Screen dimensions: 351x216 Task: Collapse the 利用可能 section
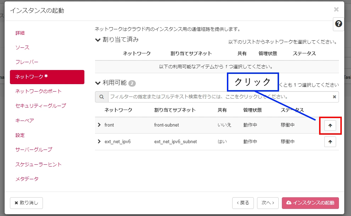98,83
